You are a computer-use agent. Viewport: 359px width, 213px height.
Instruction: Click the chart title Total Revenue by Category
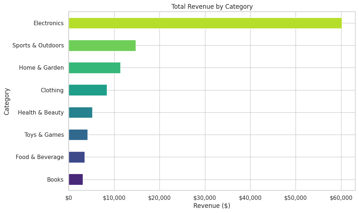click(212, 7)
